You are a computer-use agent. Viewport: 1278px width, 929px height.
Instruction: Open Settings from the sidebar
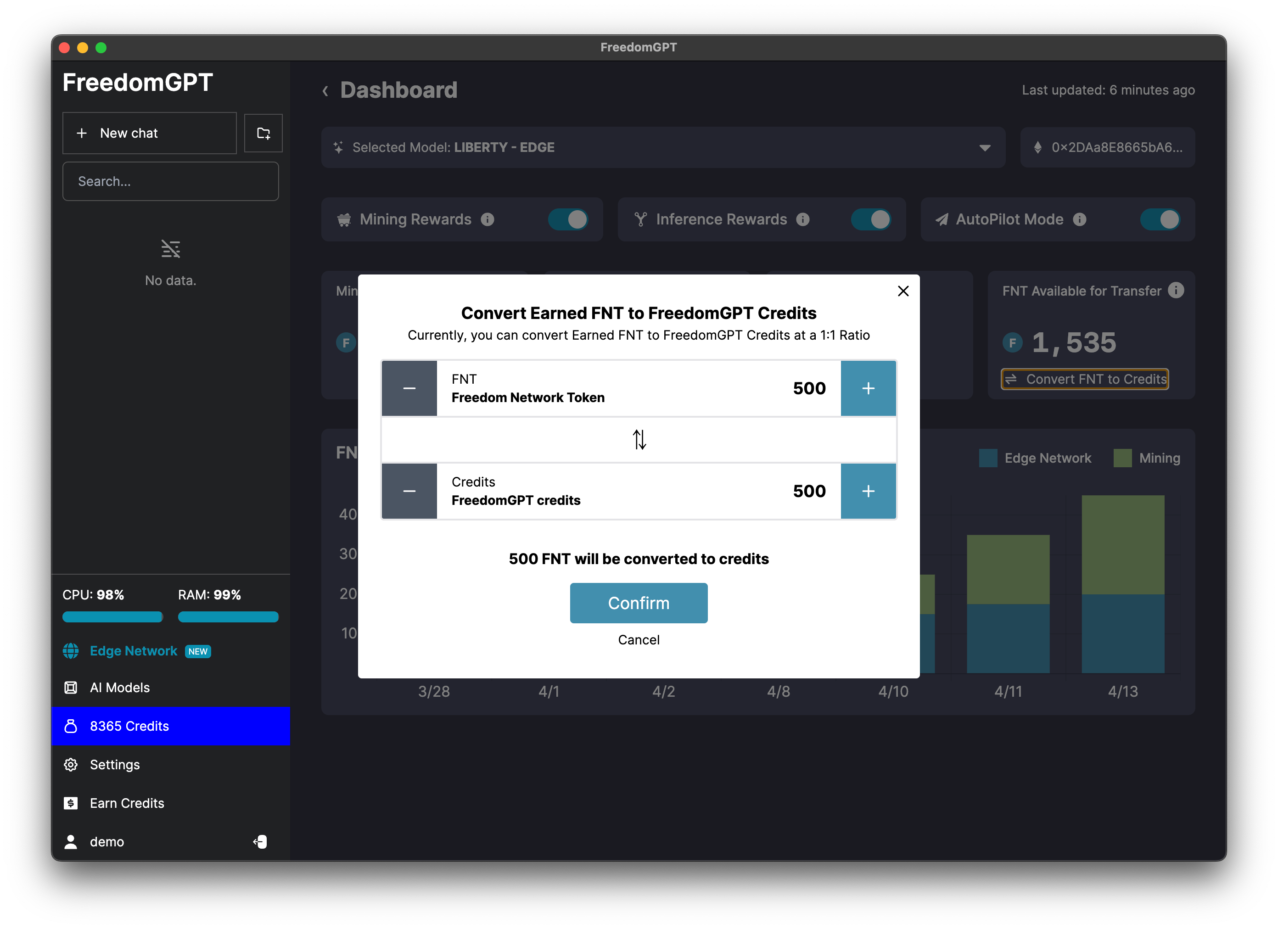[x=114, y=765]
